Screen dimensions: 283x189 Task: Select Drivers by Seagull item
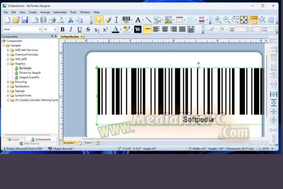[30, 73]
